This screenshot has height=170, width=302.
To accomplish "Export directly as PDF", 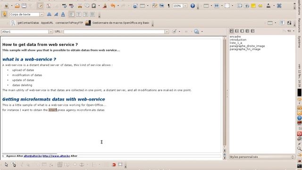I will click(49, 6).
